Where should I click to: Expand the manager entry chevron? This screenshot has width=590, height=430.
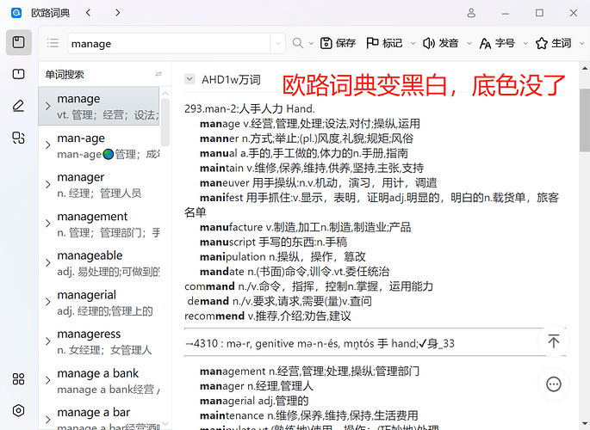pyautogui.click(x=47, y=184)
